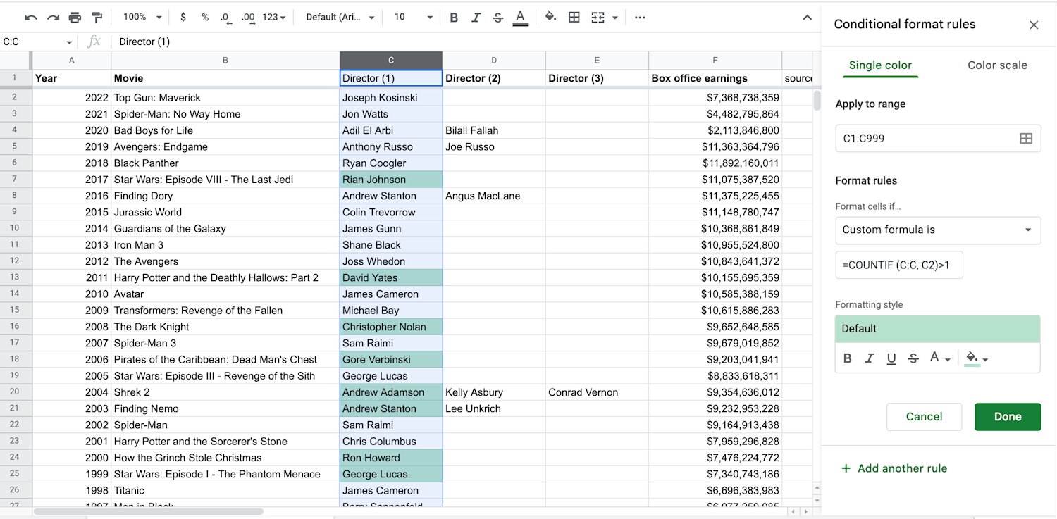Open the 123 number format dropdown
The height and width of the screenshot is (519, 1057).
click(x=274, y=17)
